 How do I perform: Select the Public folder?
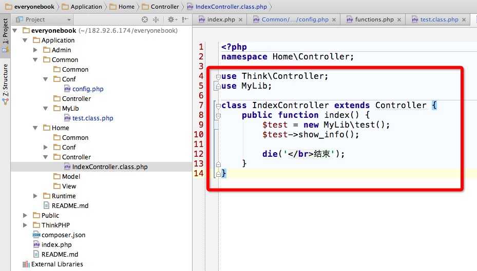point(50,216)
